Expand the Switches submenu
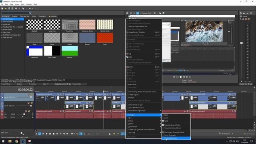Viewport: 256px width, 144px height. pyautogui.click(x=144, y=115)
